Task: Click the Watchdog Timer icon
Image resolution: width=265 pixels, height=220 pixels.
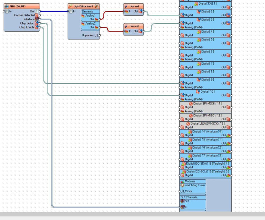Action: click(x=182, y=185)
